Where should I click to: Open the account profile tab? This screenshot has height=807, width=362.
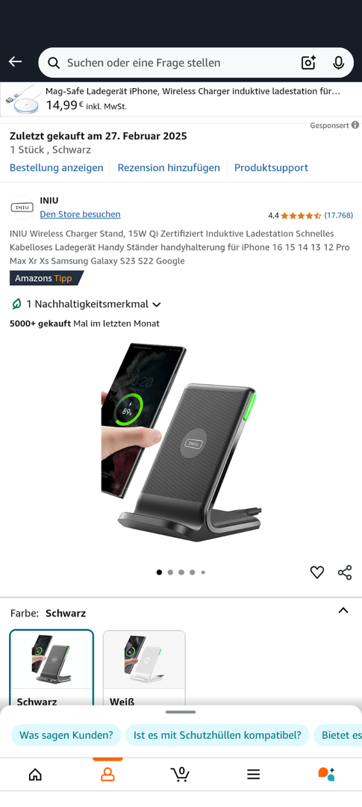click(107, 774)
